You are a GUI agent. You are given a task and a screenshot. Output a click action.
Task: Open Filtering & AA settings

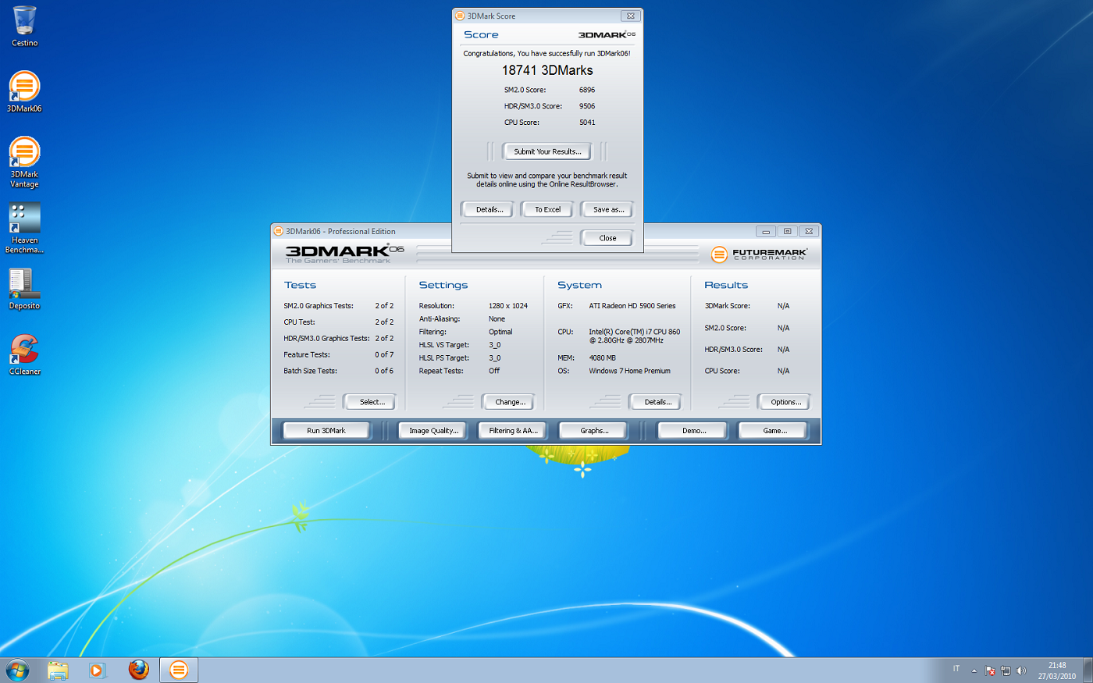513,431
